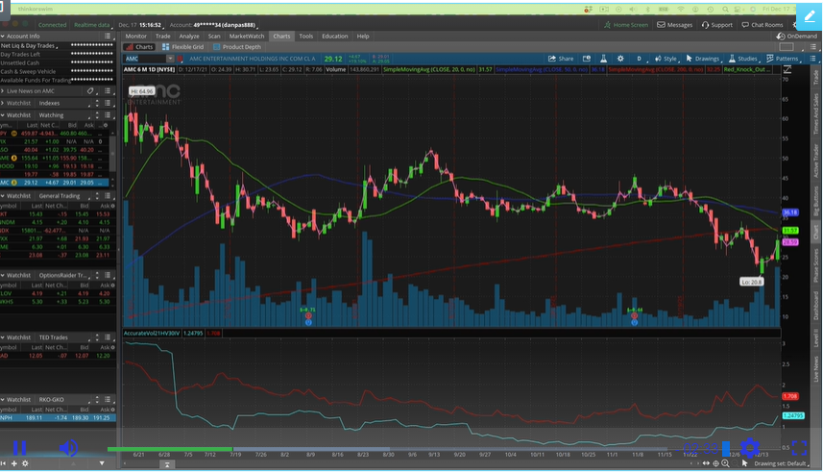The height and width of the screenshot is (473, 823).
Task: Open Messages
Action: click(x=675, y=25)
